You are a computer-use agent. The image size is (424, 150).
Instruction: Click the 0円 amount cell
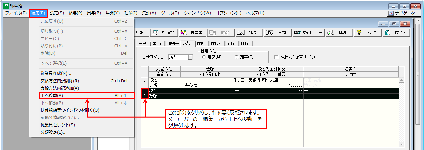pos(210,80)
